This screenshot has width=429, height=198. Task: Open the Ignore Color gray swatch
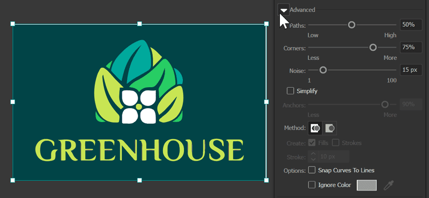tap(367, 185)
